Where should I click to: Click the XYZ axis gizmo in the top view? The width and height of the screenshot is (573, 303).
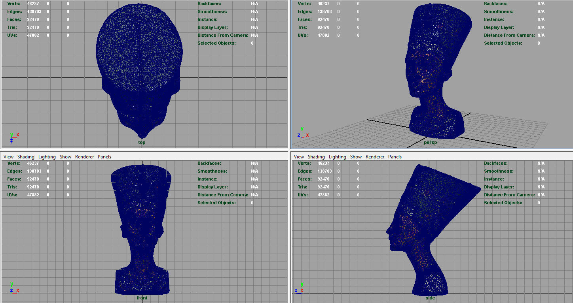14,137
